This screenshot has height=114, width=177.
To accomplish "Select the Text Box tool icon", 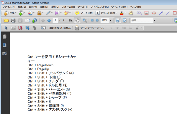I will coord(146,13).
